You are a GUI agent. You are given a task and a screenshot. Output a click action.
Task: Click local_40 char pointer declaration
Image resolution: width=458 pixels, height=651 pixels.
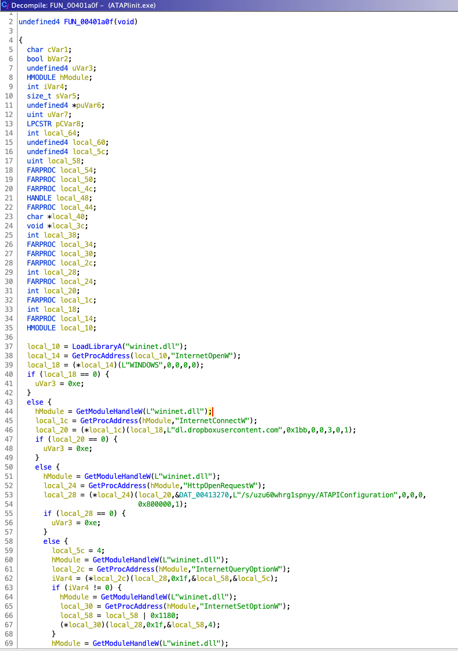click(67, 216)
